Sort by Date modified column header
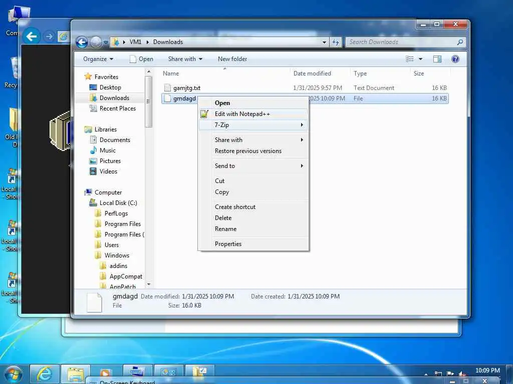 coord(312,73)
